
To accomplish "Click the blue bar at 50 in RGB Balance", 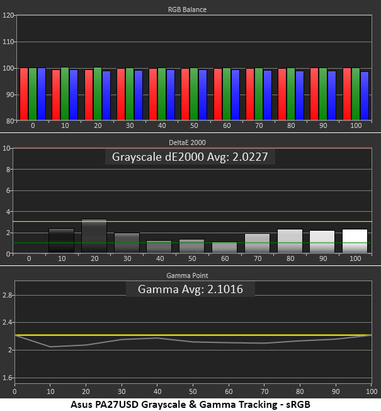I will click(x=203, y=95).
